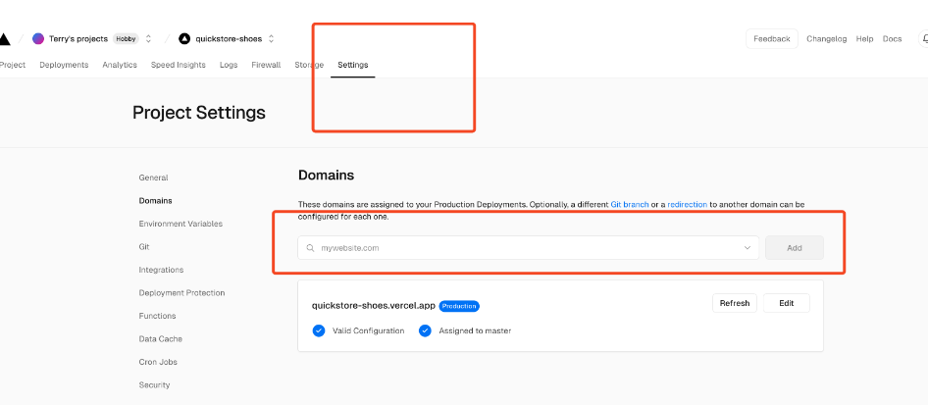This screenshot has height=405, width=928.
Task: Click the Vercel triangle logo
Action: [x=4, y=39]
